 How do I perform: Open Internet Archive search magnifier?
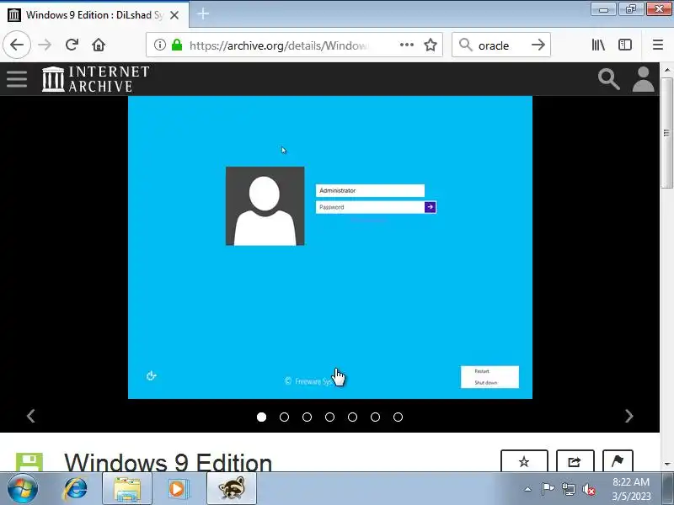608,79
